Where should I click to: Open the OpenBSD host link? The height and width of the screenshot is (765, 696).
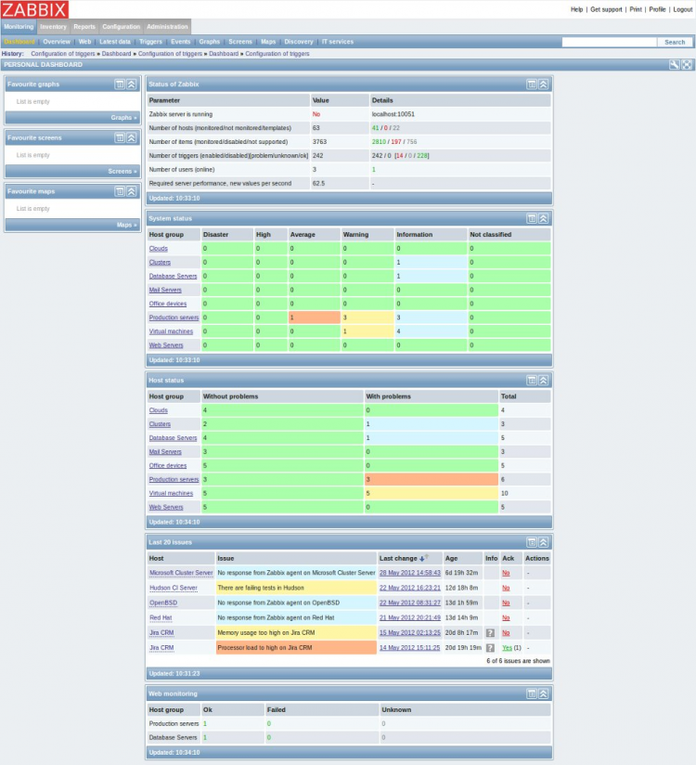coord(163,603)
